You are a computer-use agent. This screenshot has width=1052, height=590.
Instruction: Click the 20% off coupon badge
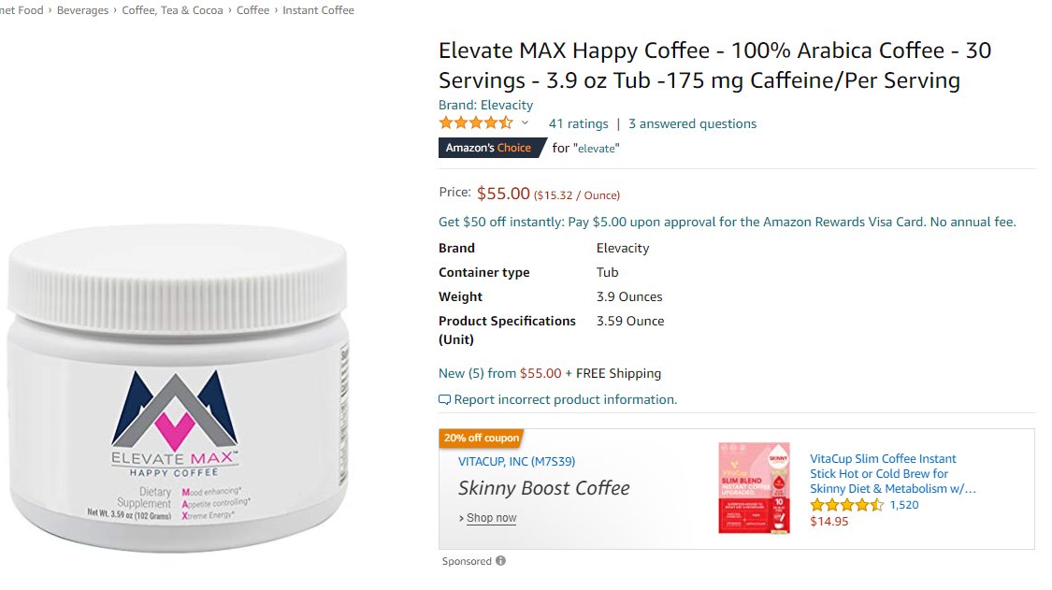[481, 438]
